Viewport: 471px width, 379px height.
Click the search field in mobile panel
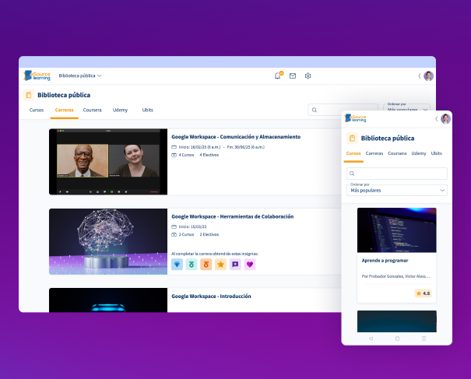tap(397, 174)
